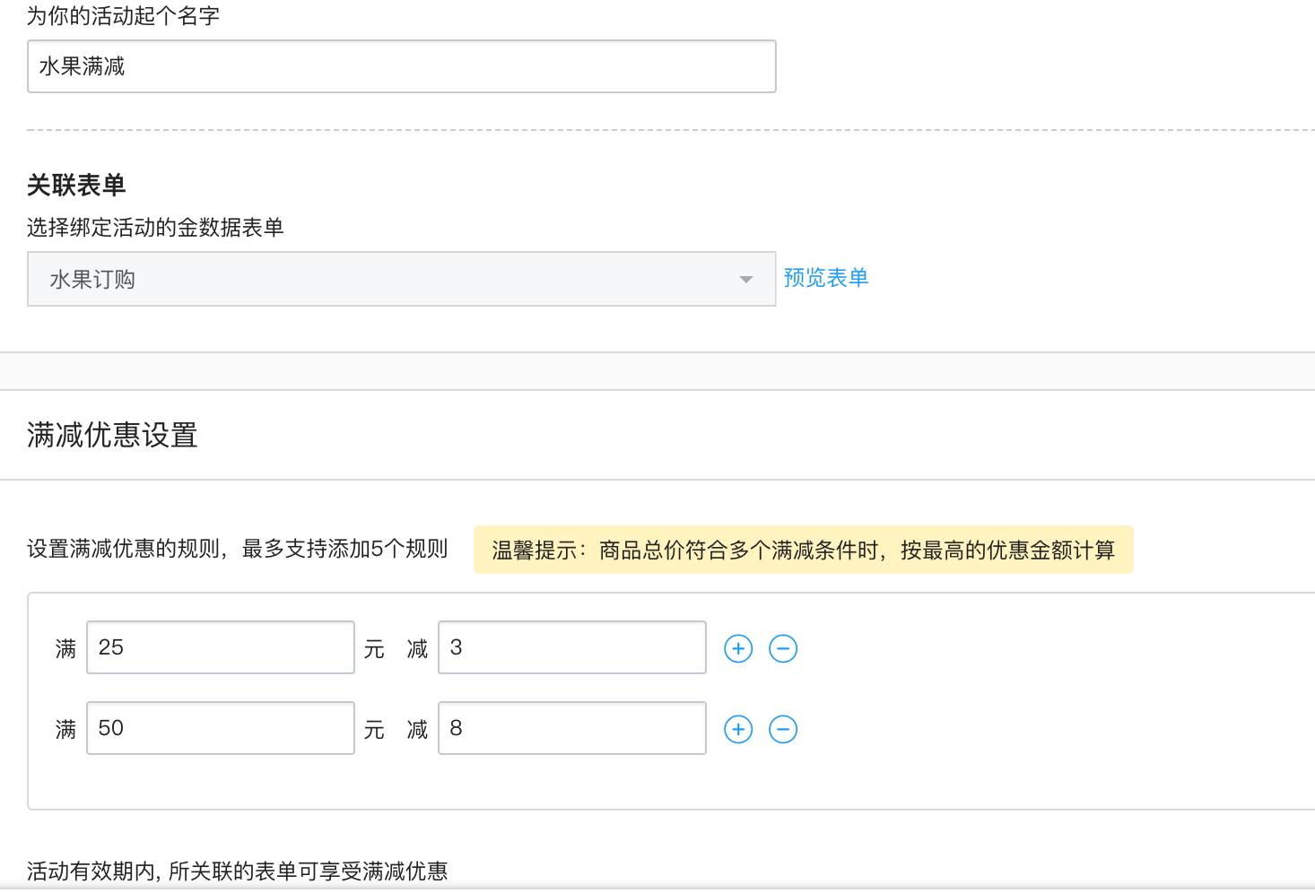Select the 满减优惠设置 section heading
The height and width of the screenshot is (893, 1315).
pyautogui.click(x=112, y=435)
